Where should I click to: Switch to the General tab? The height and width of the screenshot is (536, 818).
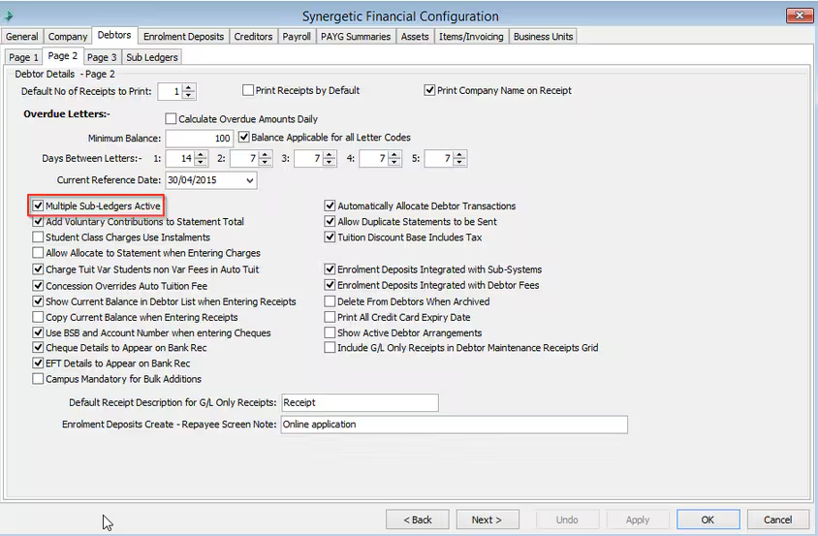click(x=22, y=37)
